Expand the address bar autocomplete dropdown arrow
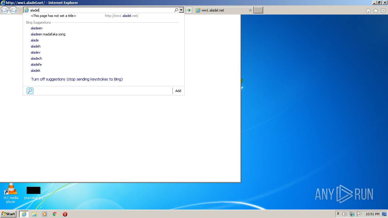388x218 pixels. tap(181, 10)
